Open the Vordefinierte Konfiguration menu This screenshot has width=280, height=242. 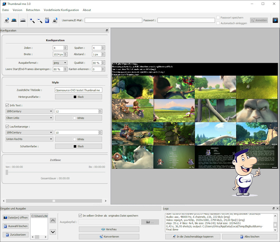pos(61,10)
